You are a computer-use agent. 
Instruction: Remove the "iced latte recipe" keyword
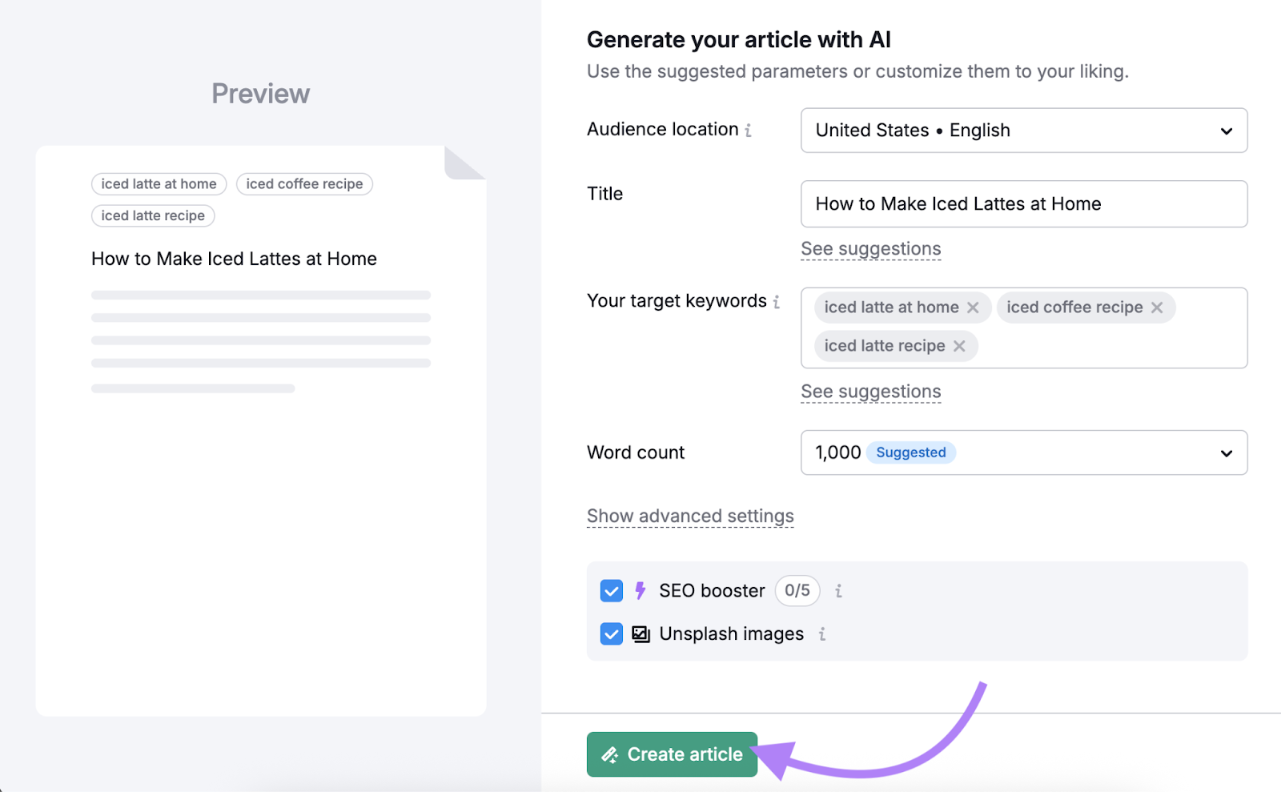(x=959, y=345)
